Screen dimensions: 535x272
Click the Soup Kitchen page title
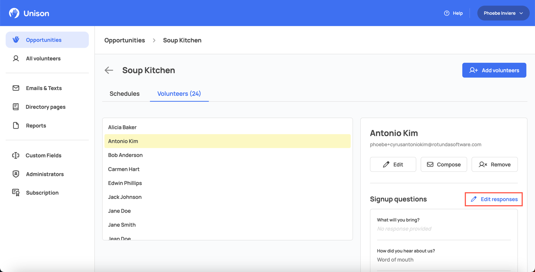[x=149, y=70]
